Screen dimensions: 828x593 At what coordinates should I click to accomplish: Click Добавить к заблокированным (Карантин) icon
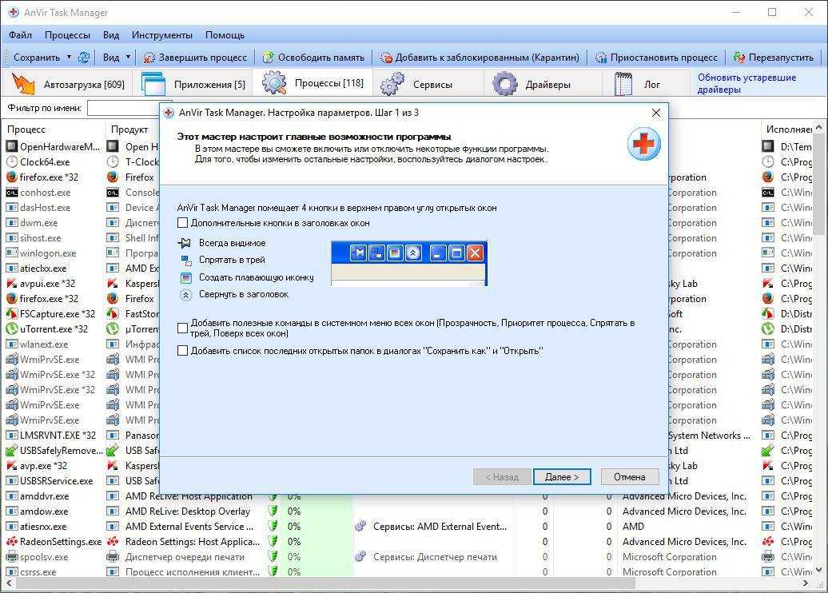(x=387, y=57)
